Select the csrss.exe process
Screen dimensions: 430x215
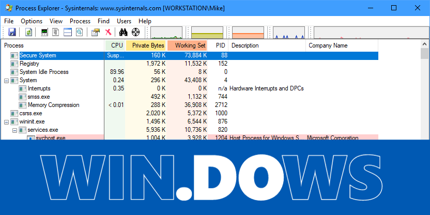[30, 113]
